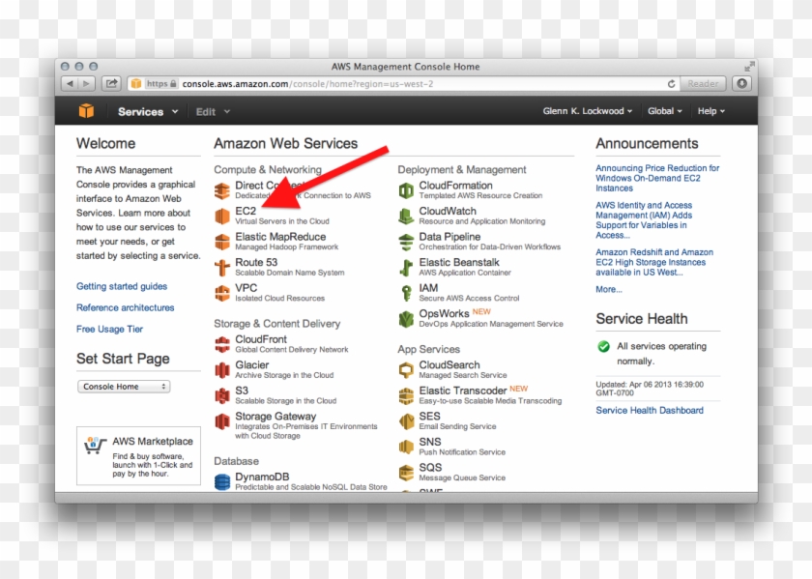Viewport: 812px width, 579px height.
Task: Open the DynamoDB database icon
Action: tap(222, 480)
